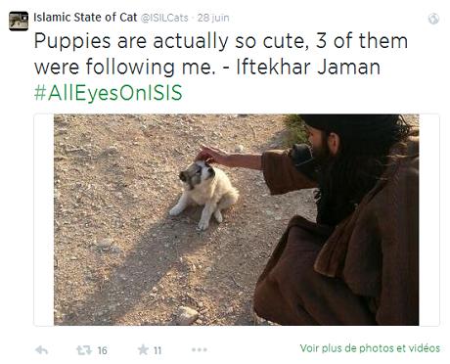Click the Iftekhar Jaman name in tweet
The width and height of the screenshot is (450, 364).
(308, 67)
